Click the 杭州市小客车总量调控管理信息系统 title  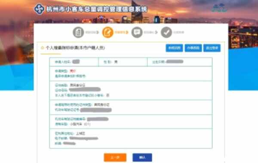tap(97, 9)
